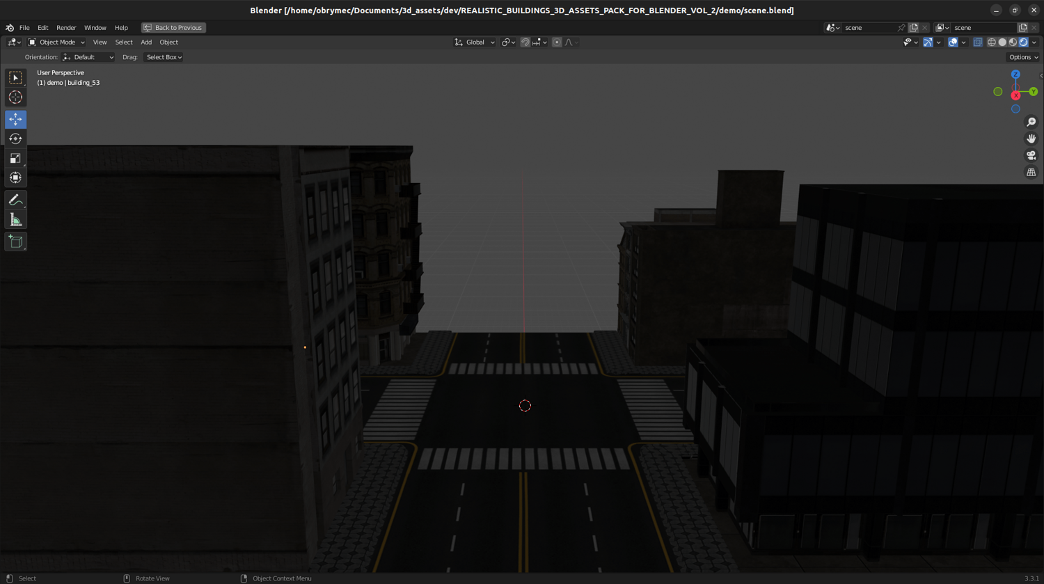This screenshot has height=584, width=1044.
Task: Switch to material preview shading
Action: tap(1013, 42)
